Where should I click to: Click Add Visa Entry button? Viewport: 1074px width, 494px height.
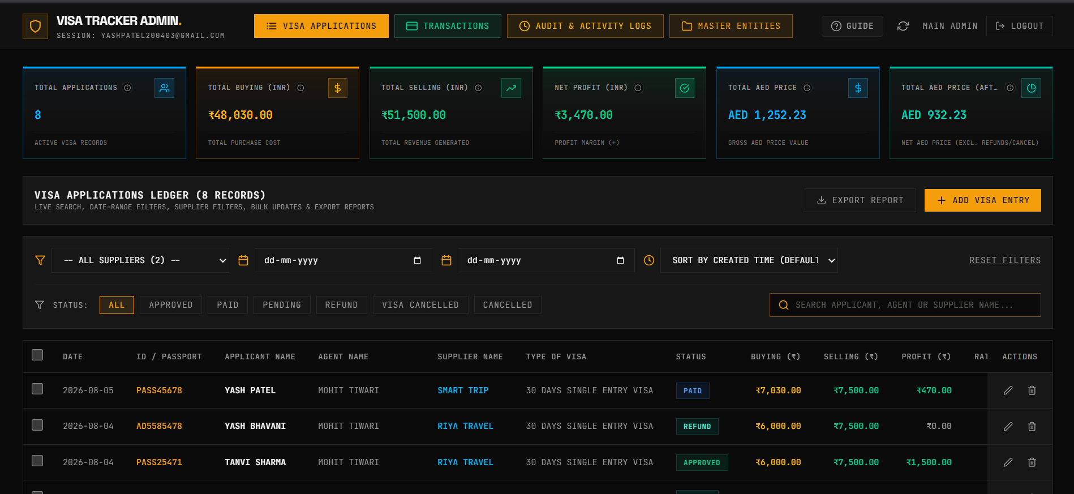point(983,200)
